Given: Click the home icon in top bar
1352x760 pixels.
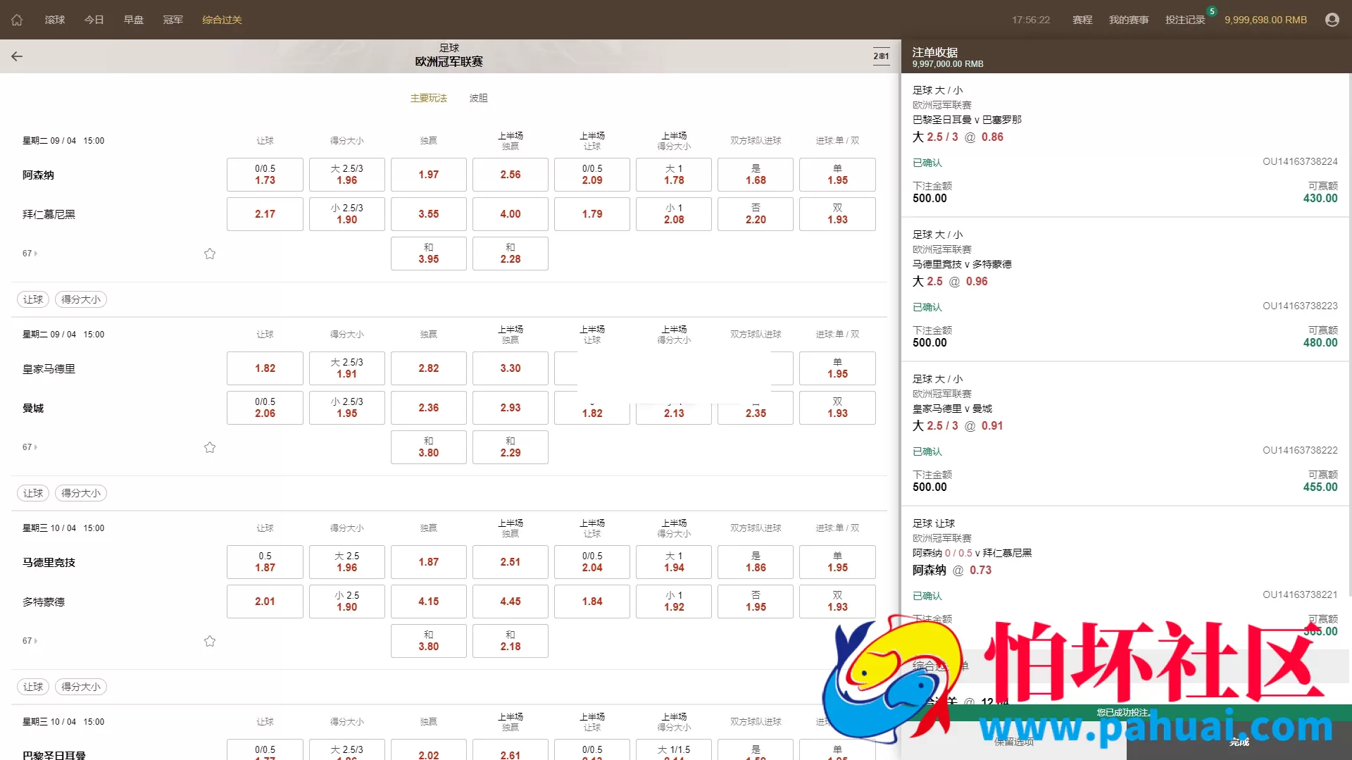Looking at the screenshot, I should point(17,20).
